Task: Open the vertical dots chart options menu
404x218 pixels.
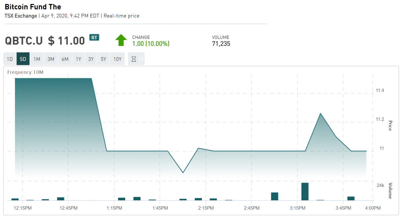Action: (x=142, y=59)
